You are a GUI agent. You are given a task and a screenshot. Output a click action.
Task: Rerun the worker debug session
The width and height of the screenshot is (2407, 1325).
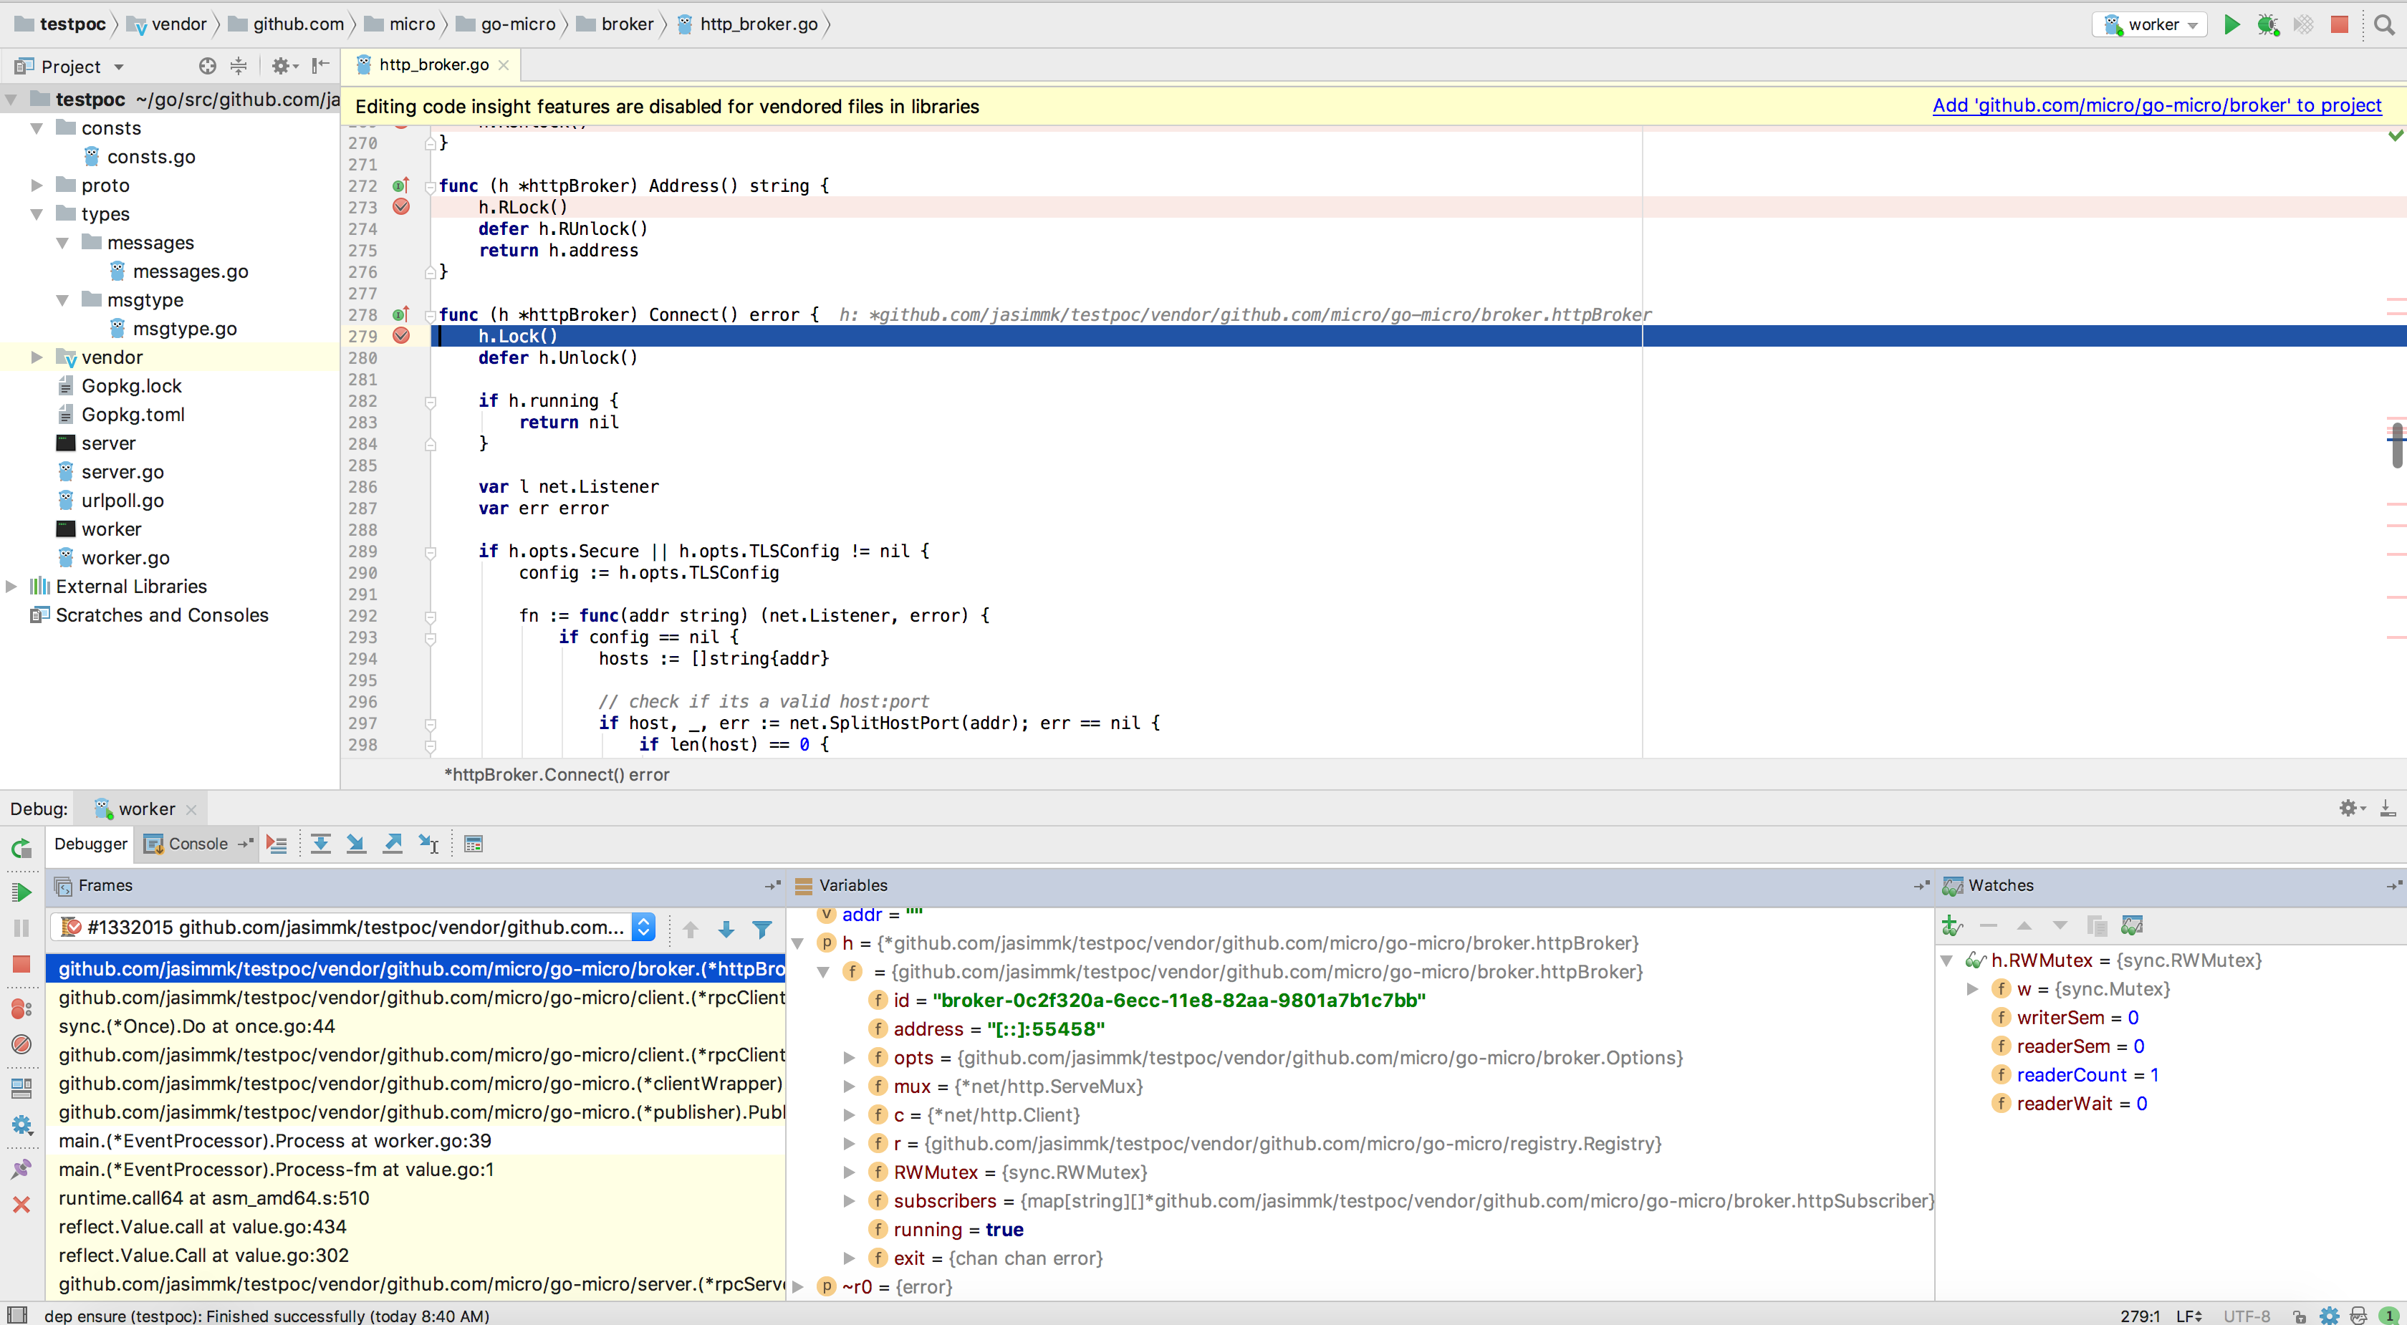click(21, 847)
